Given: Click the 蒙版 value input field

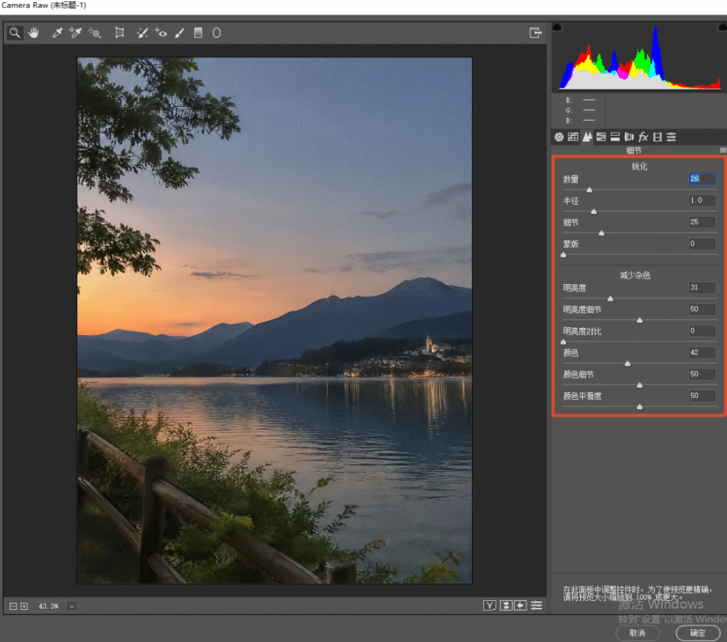Looking at the screenshot, I should pyautogui.click(x=702, y=244).
